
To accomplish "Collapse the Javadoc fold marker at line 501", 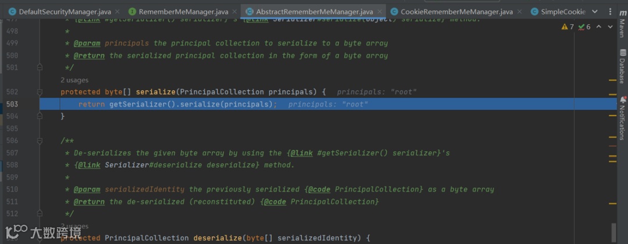I will click(40, 67).
